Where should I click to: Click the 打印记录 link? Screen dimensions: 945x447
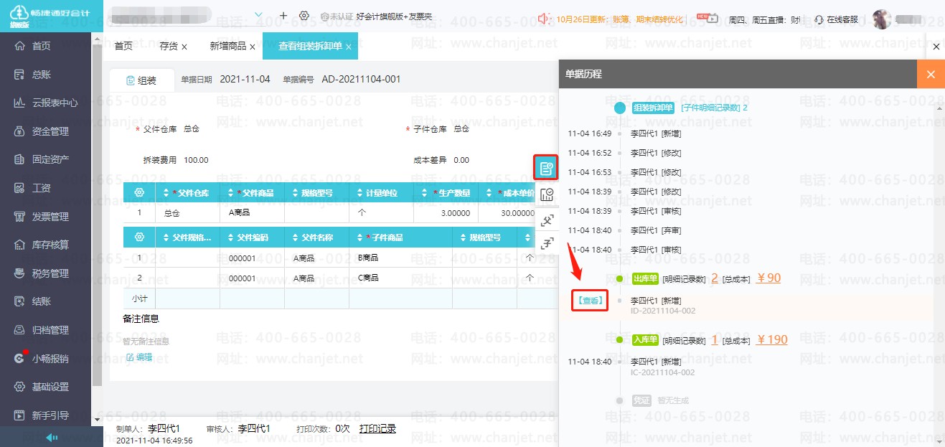(377, 428)
